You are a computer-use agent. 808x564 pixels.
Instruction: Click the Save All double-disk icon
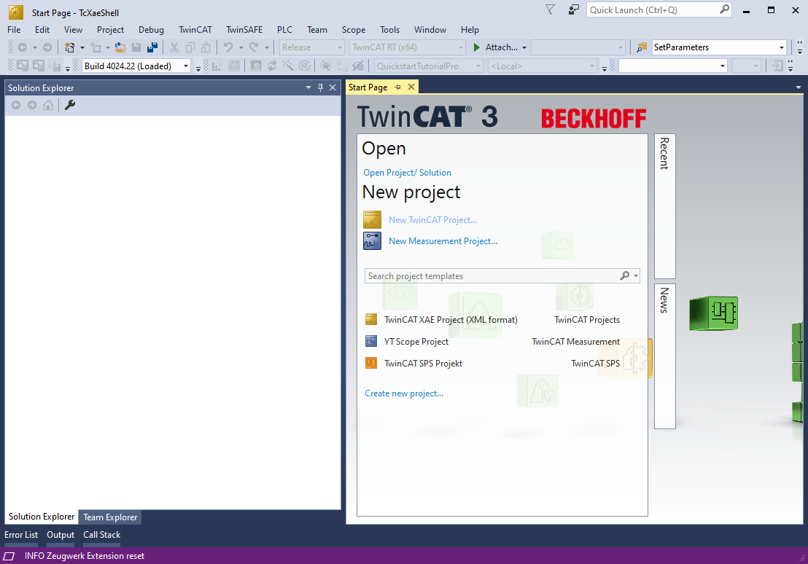click(x=152, y=47)
